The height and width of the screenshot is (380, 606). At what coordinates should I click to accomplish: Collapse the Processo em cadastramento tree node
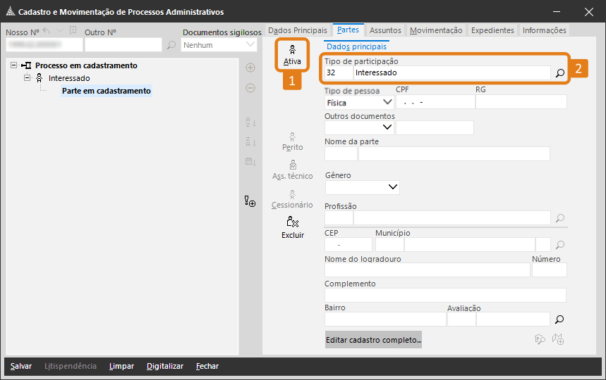click(15, 65)
